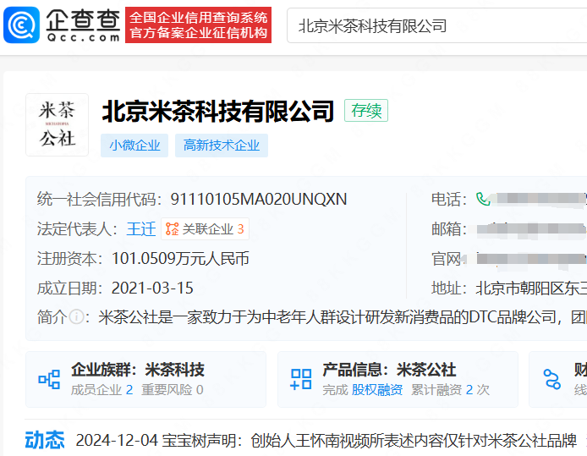Select the 高新技术企业 tag

click(x=222, y=146)
